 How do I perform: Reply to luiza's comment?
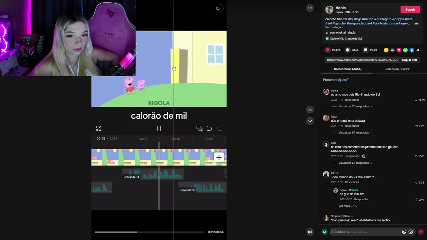[352, 126]
